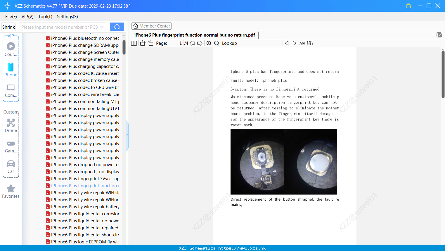Open the Settings(S) menu
Screen dimensions: 445x251
tap(67, 17)
